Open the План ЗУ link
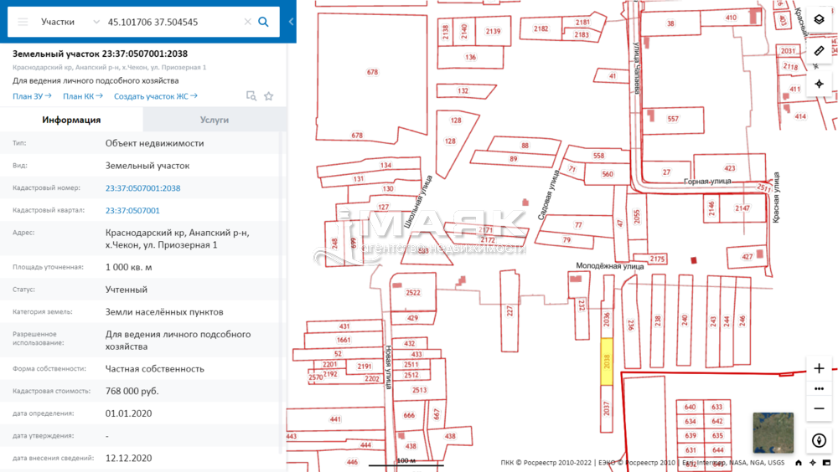Screen dimensions: 838x472 32,96
